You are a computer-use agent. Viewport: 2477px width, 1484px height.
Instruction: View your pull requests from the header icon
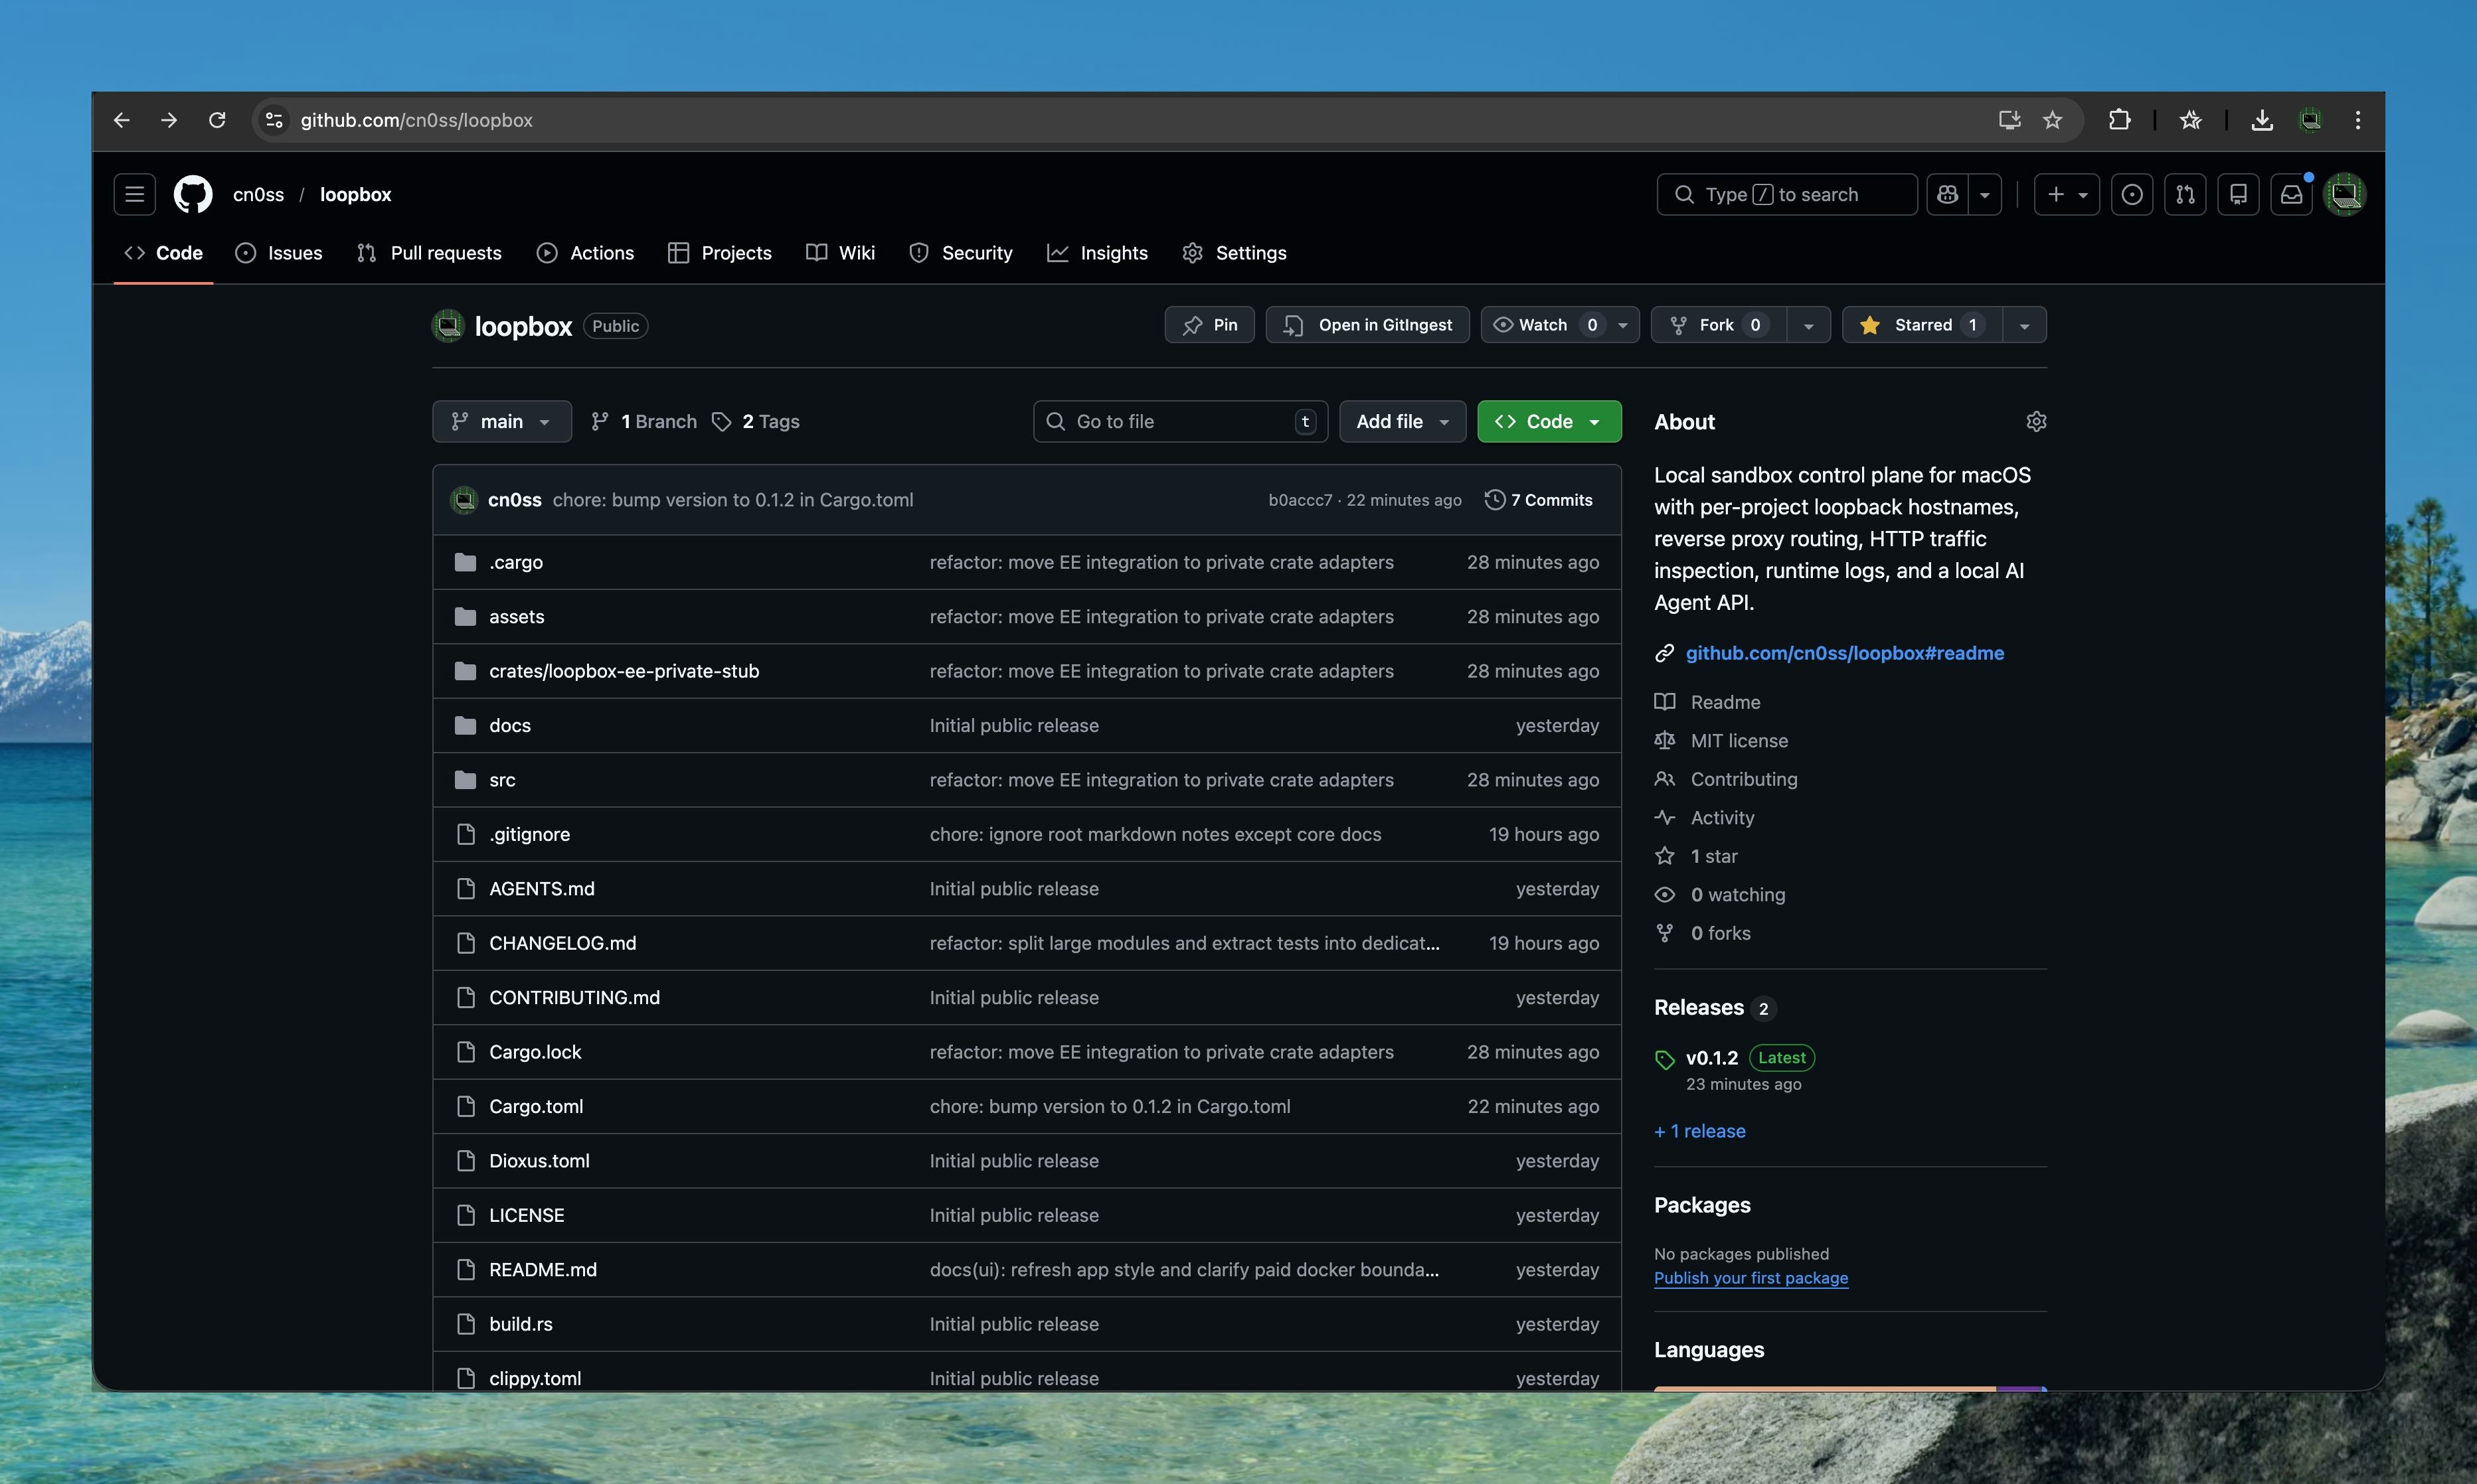point(2186,194)
